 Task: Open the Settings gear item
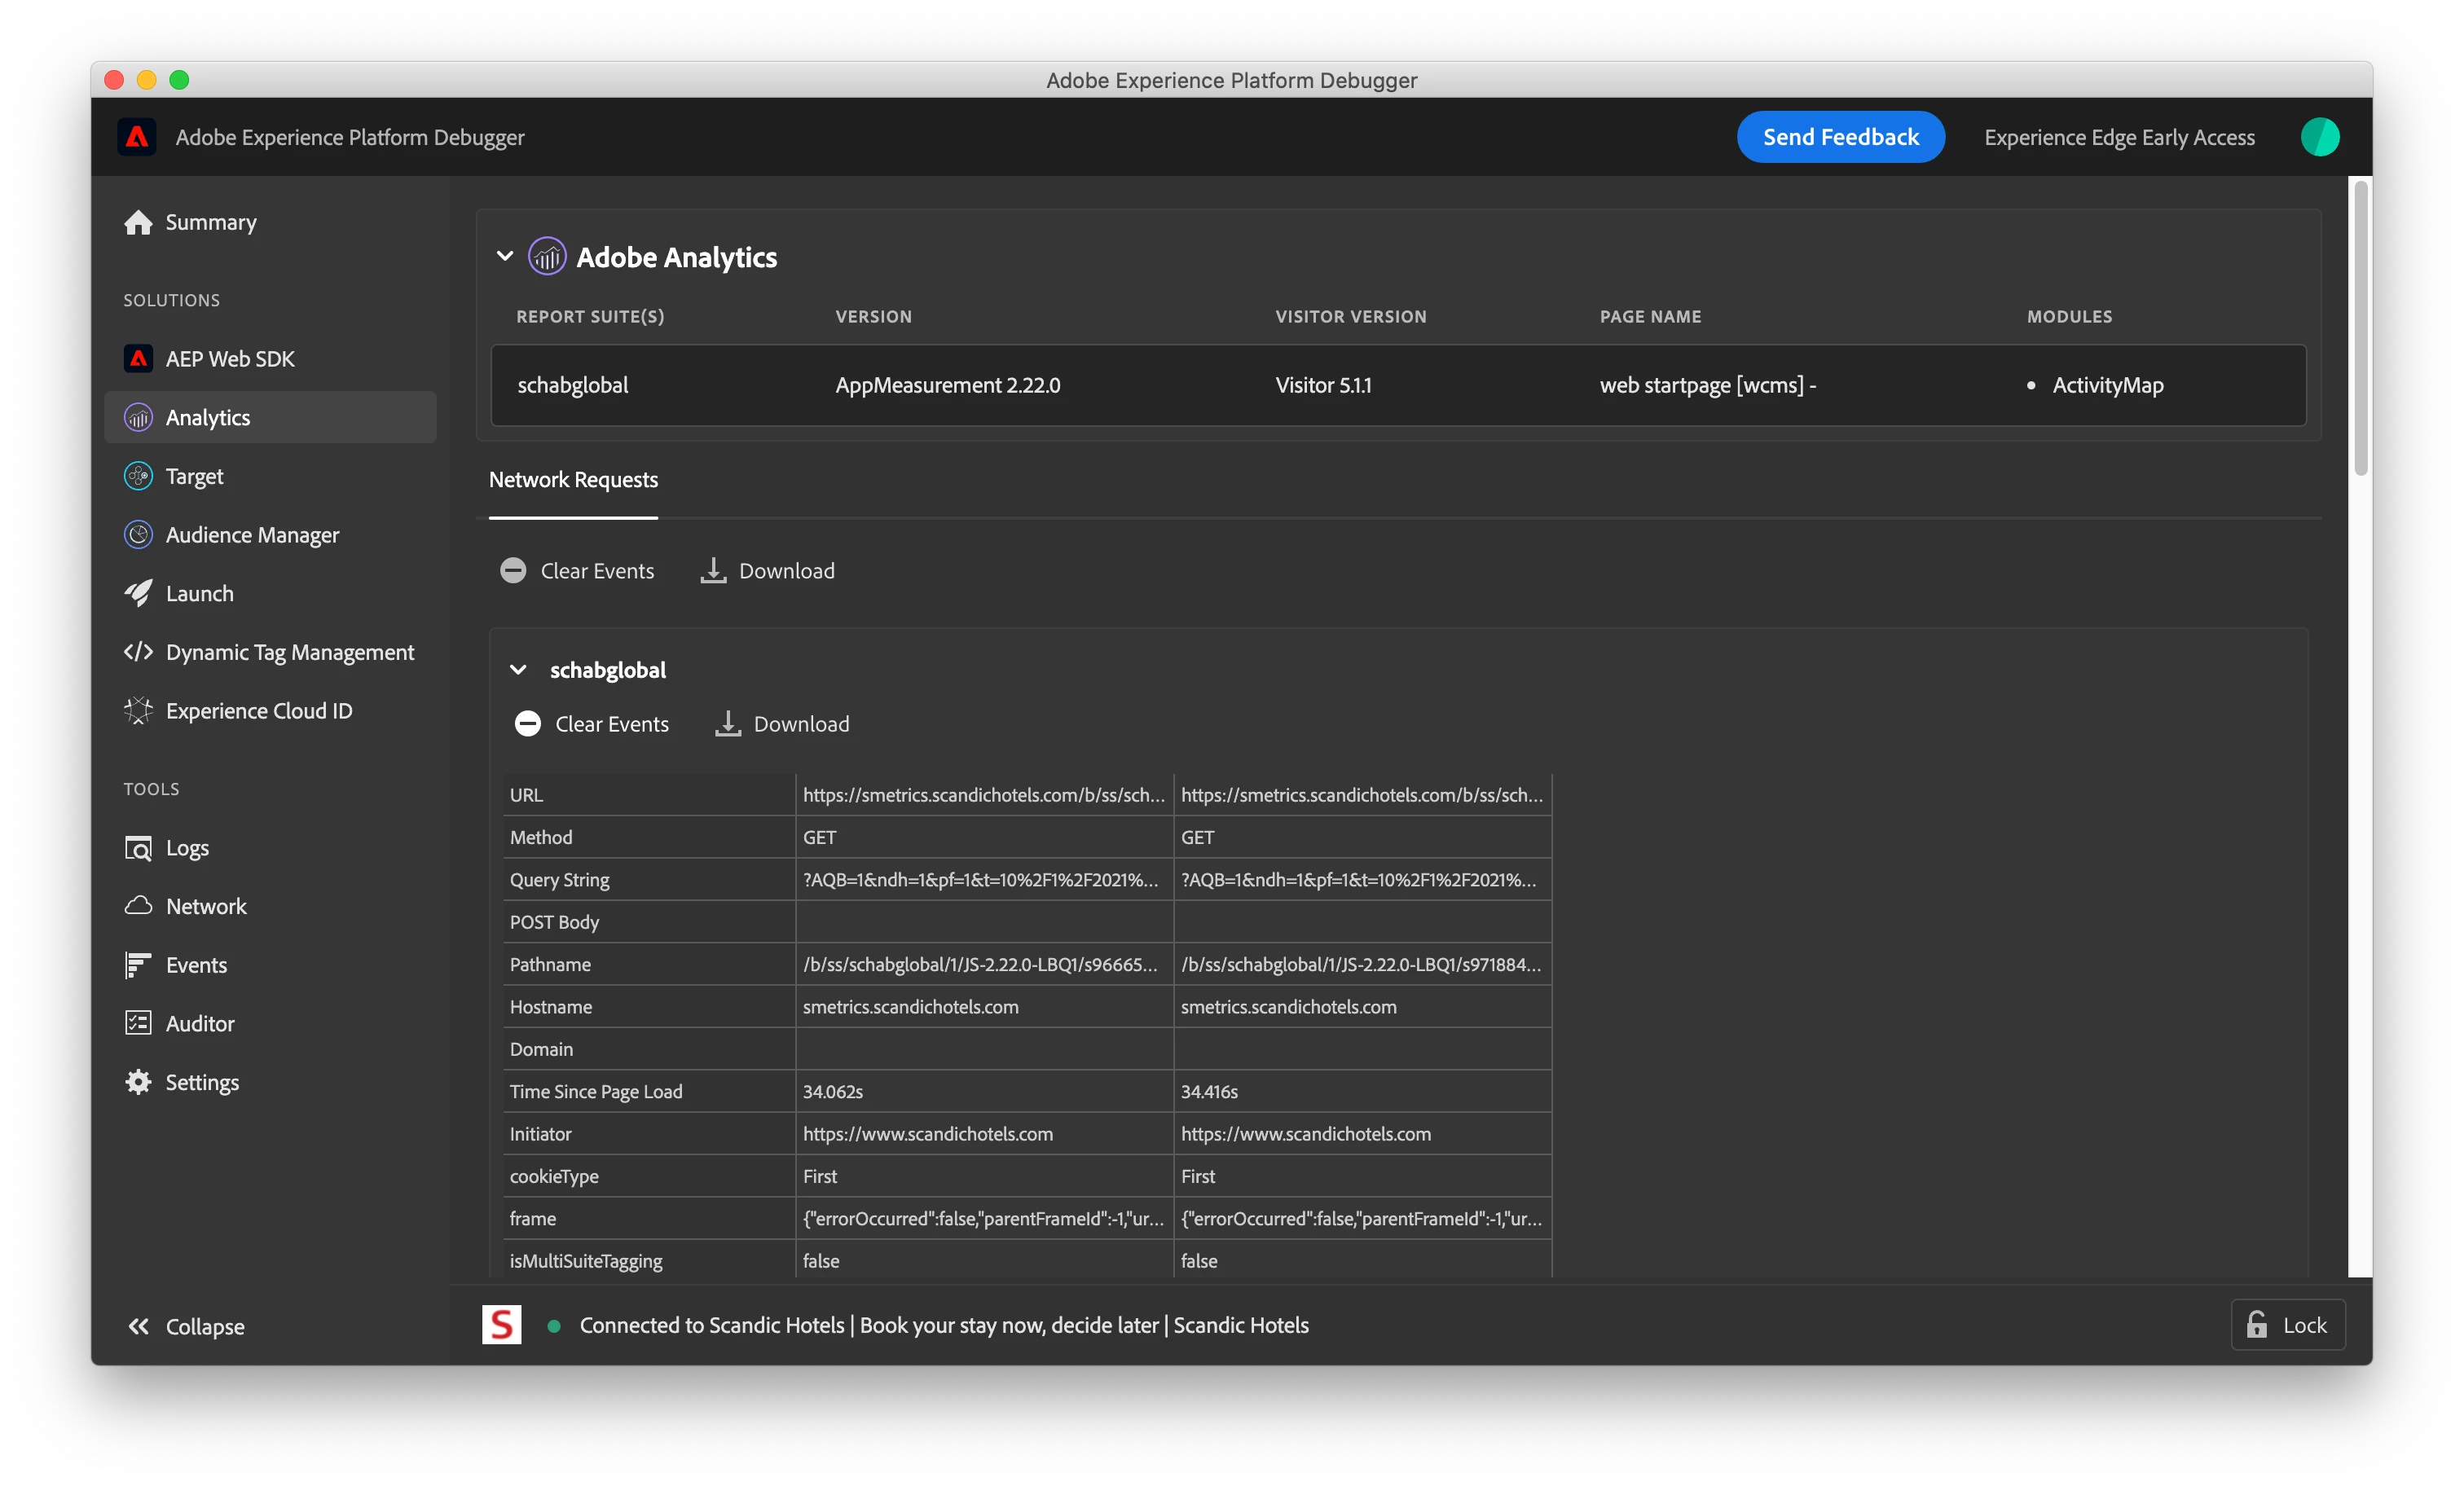(138, 1082)
